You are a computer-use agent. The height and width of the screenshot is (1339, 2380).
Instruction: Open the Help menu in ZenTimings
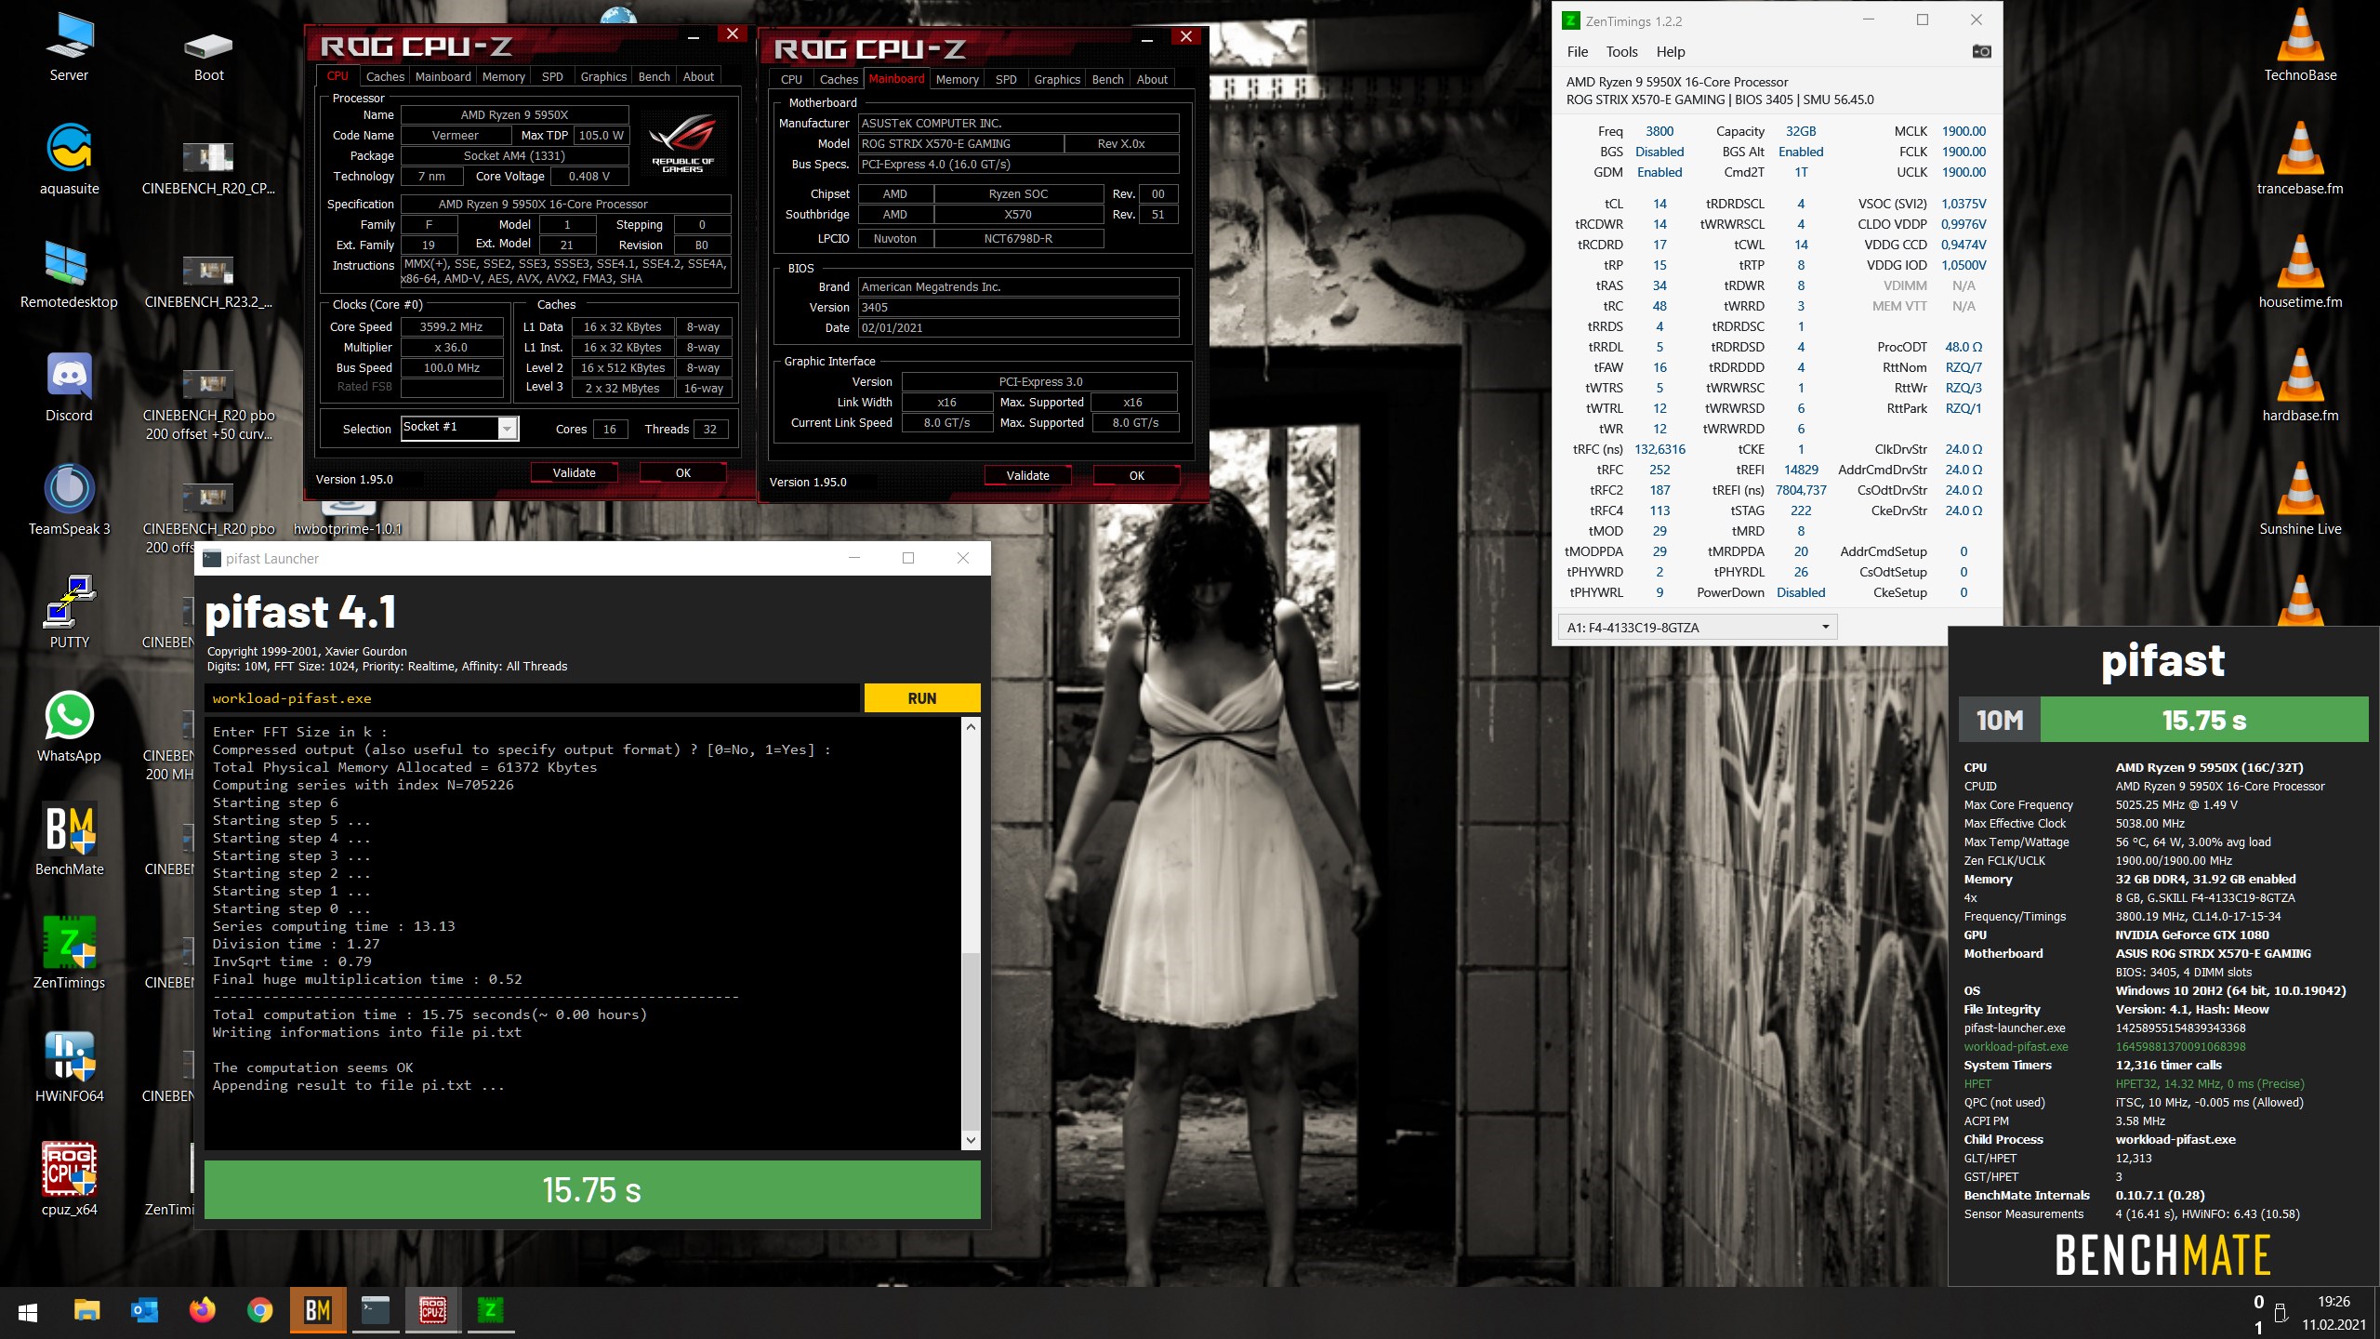coord(1670,52)
